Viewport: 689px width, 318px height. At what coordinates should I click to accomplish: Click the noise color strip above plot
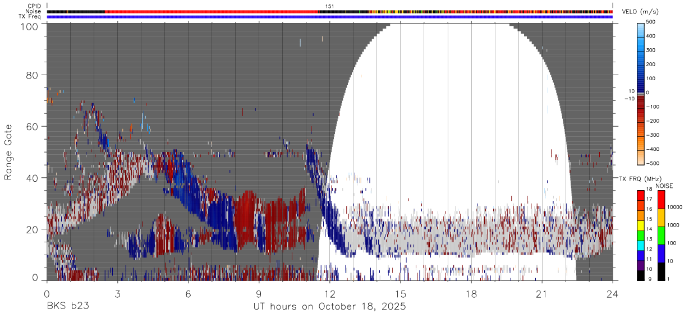(x=329, y=11)
